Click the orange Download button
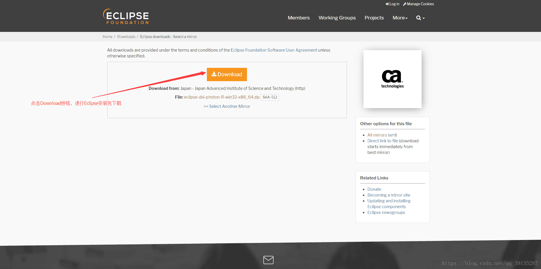The height and width of the screenshot is (269, 541). [x=227, y=74]
